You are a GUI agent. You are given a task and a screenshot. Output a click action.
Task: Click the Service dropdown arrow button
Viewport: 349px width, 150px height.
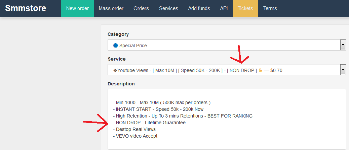tap(343, 70)
